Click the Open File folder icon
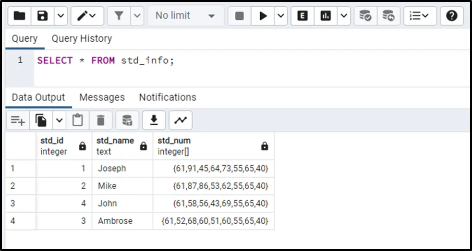Image resolution: width=472 pixels, height=251 pixels. (20, 16)
